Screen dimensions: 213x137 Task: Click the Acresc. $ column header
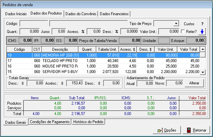[127, 49]
